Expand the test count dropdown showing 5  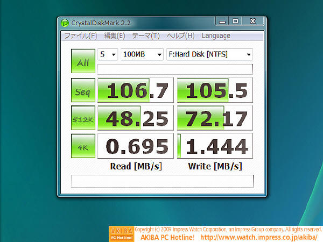(108, 54)
